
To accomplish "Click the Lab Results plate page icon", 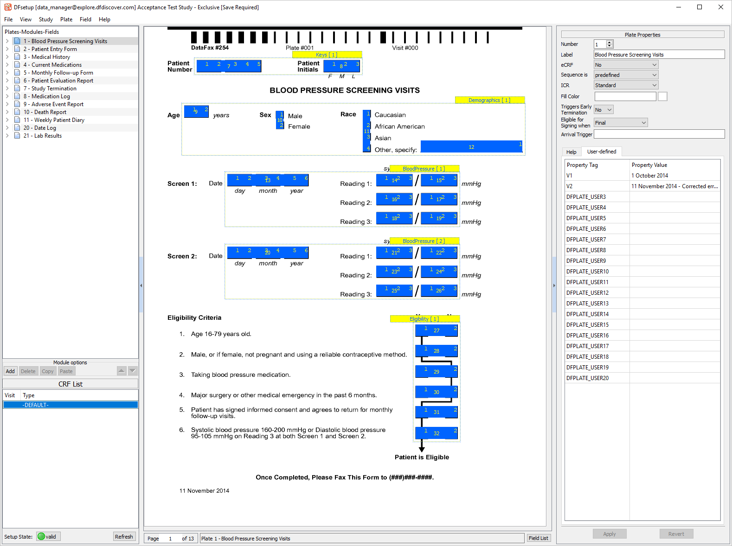I will 17,136.
